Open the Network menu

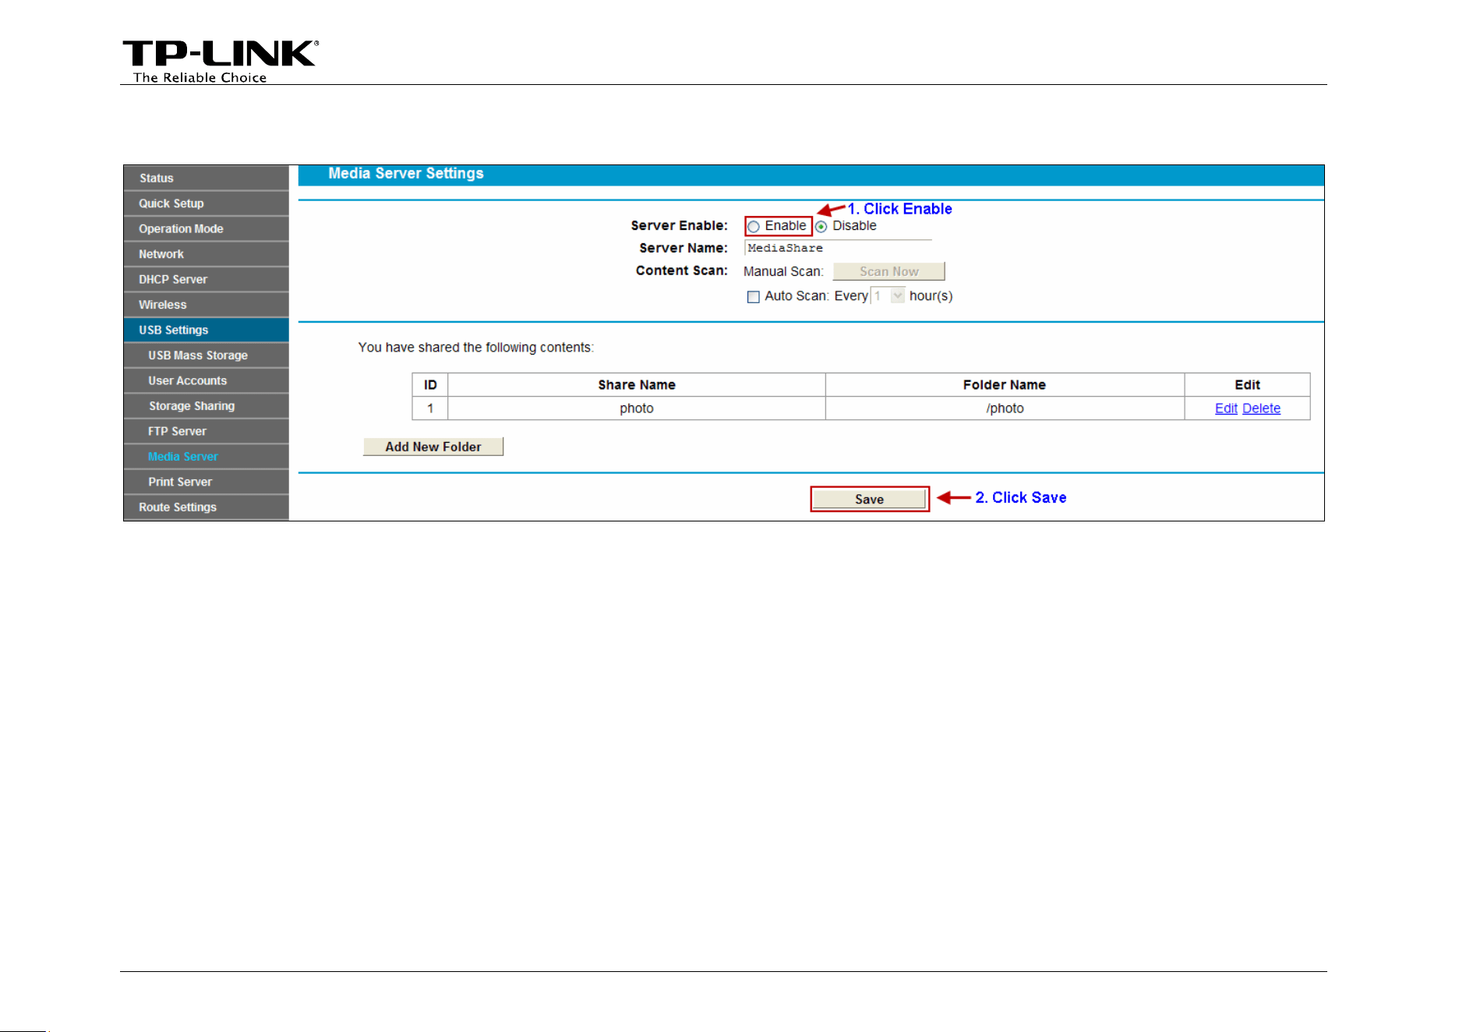[207, 254]
